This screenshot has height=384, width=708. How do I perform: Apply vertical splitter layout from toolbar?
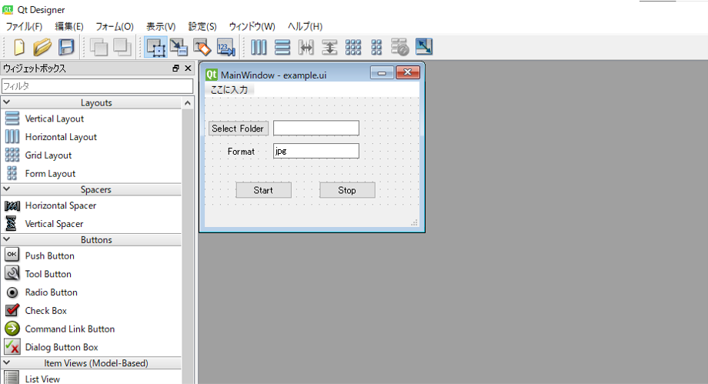329,47
